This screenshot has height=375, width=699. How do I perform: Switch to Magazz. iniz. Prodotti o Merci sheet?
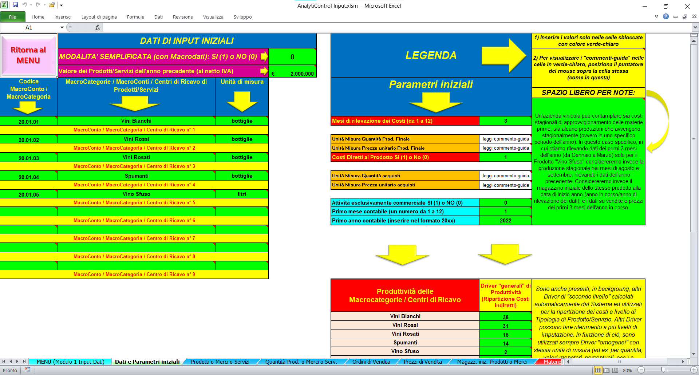point(491,362)
